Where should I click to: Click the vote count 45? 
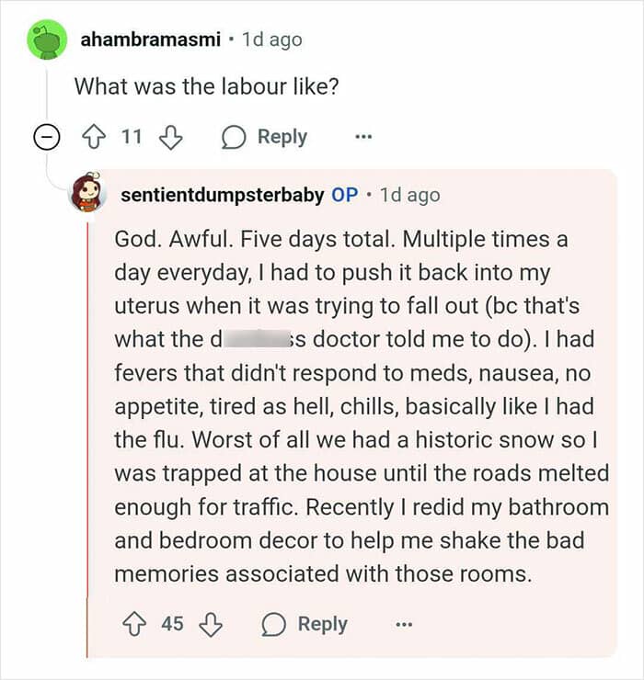[x=173, y=625]
